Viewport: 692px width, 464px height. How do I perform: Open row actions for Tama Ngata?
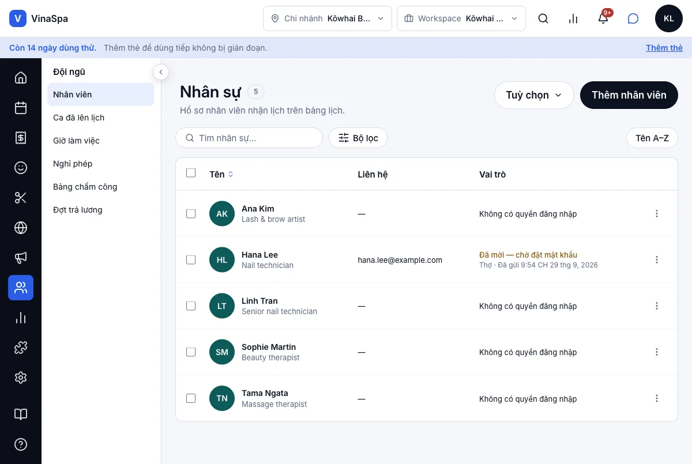pyautogui.click(x=657, y=398)
